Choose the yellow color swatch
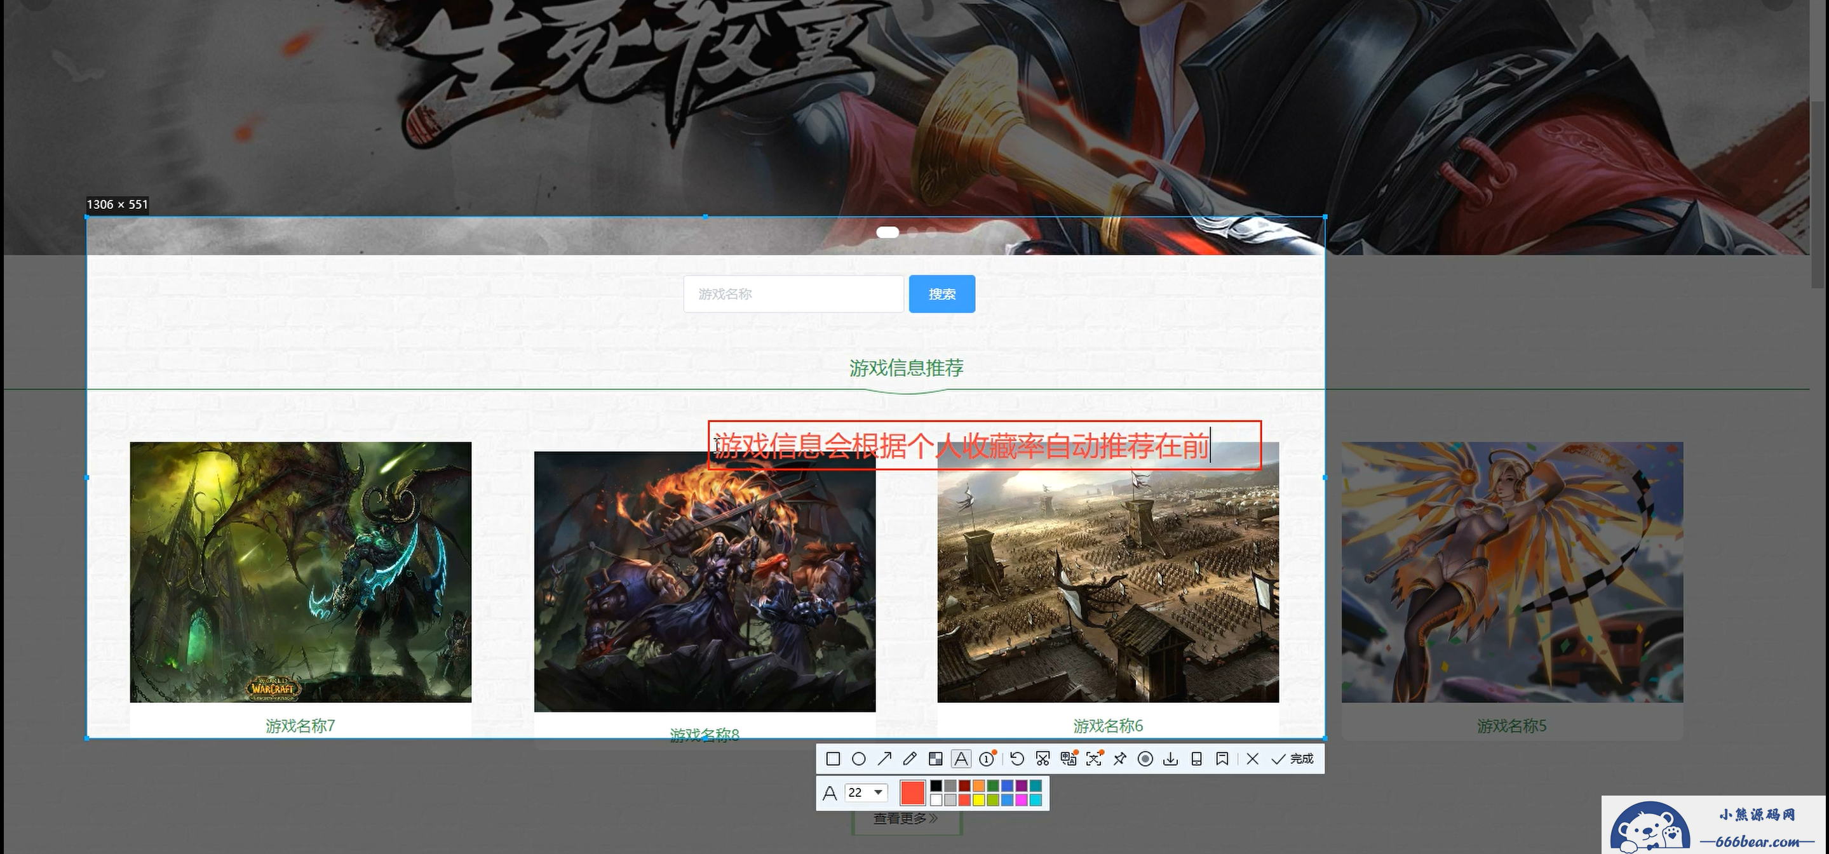The image size is (1829, 854). [978, 800]
